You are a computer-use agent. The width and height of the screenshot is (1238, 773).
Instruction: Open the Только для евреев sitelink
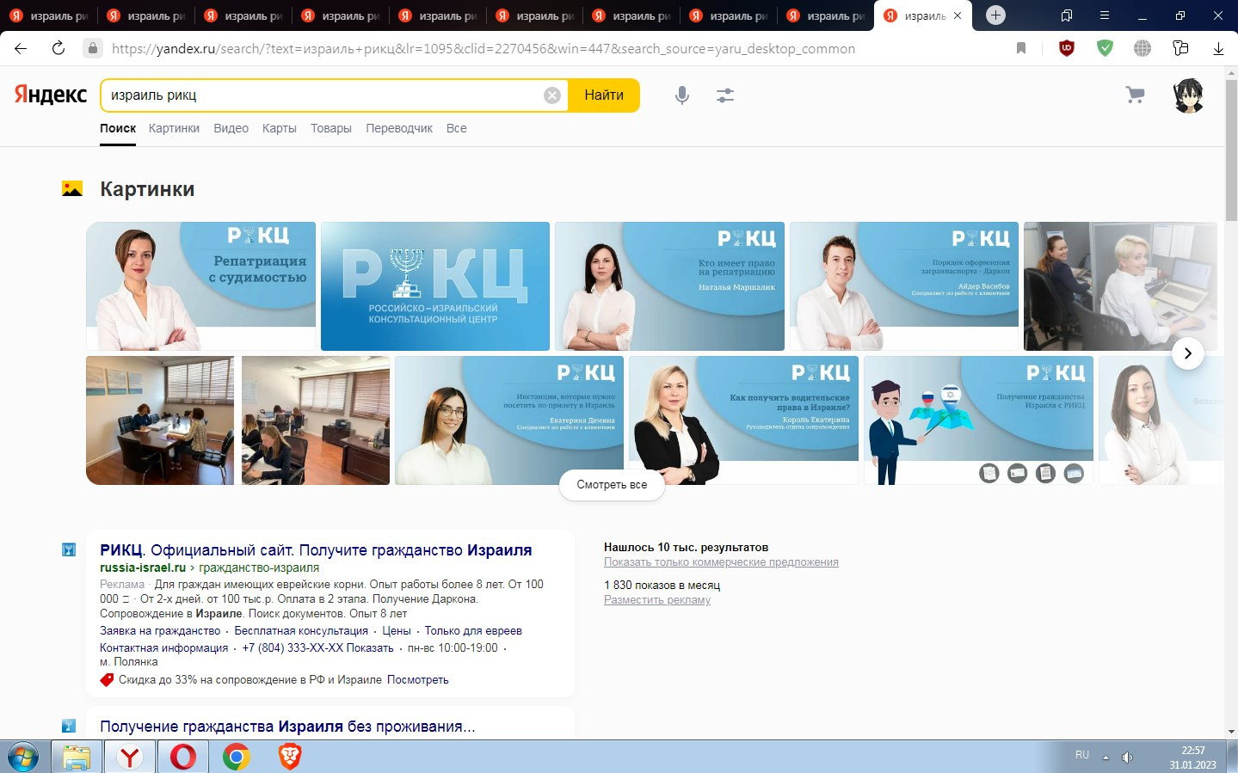click(473, 630)
